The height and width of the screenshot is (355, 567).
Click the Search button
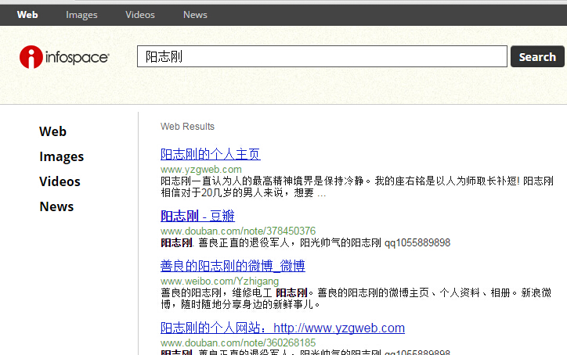(x=537, y=56)
